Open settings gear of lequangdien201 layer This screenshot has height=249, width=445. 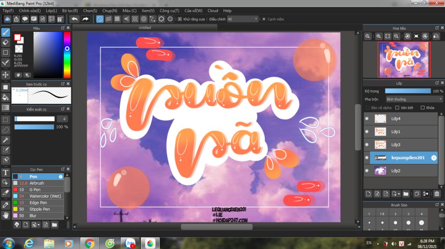coord(434,158)
